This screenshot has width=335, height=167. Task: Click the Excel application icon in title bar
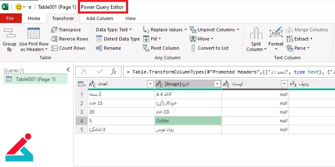[5, 7]
